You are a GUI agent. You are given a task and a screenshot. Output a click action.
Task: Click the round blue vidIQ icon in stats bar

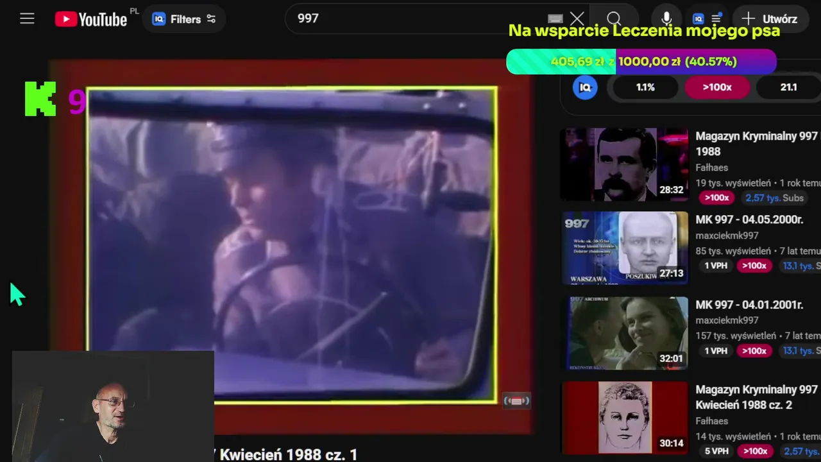585,87
